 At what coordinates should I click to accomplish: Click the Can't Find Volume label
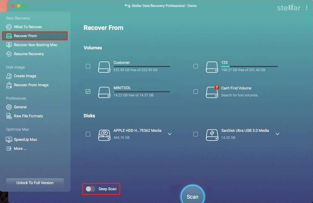point(236,88)
